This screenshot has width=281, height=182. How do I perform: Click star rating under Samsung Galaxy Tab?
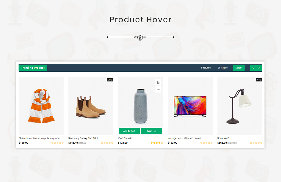click(107, 143)
